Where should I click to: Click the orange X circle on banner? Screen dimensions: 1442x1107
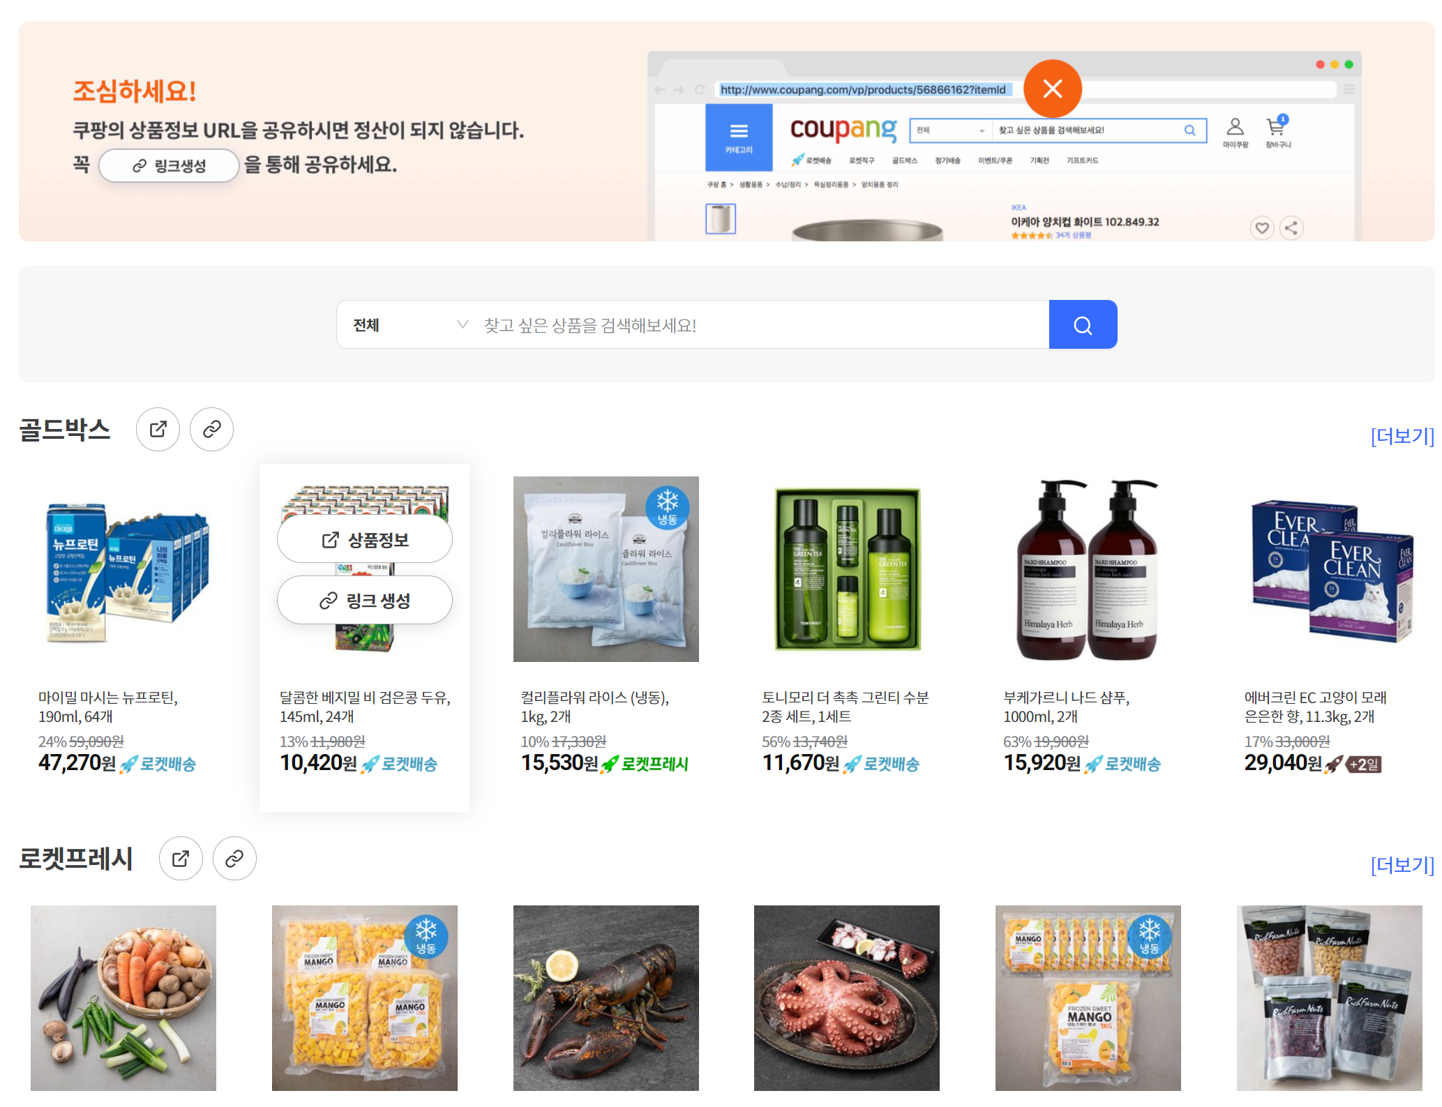(x=1052, y=89)
